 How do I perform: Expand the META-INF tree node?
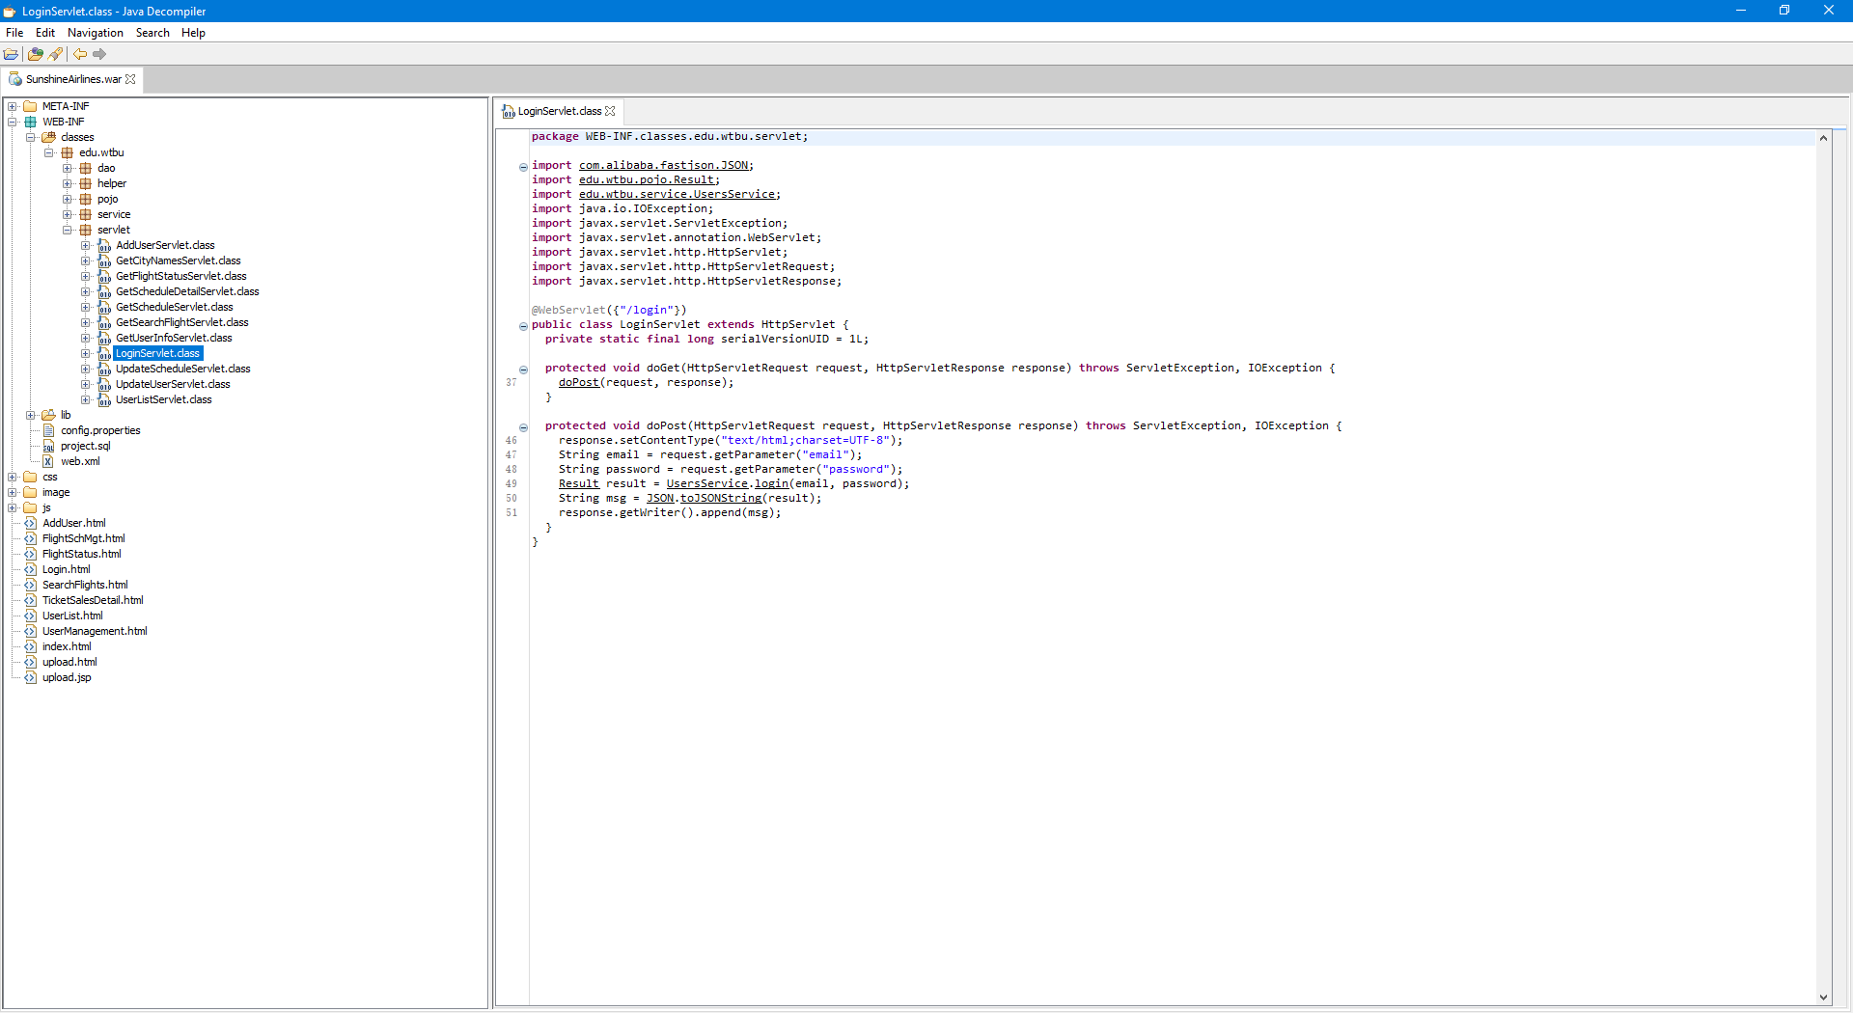[12, 105]
